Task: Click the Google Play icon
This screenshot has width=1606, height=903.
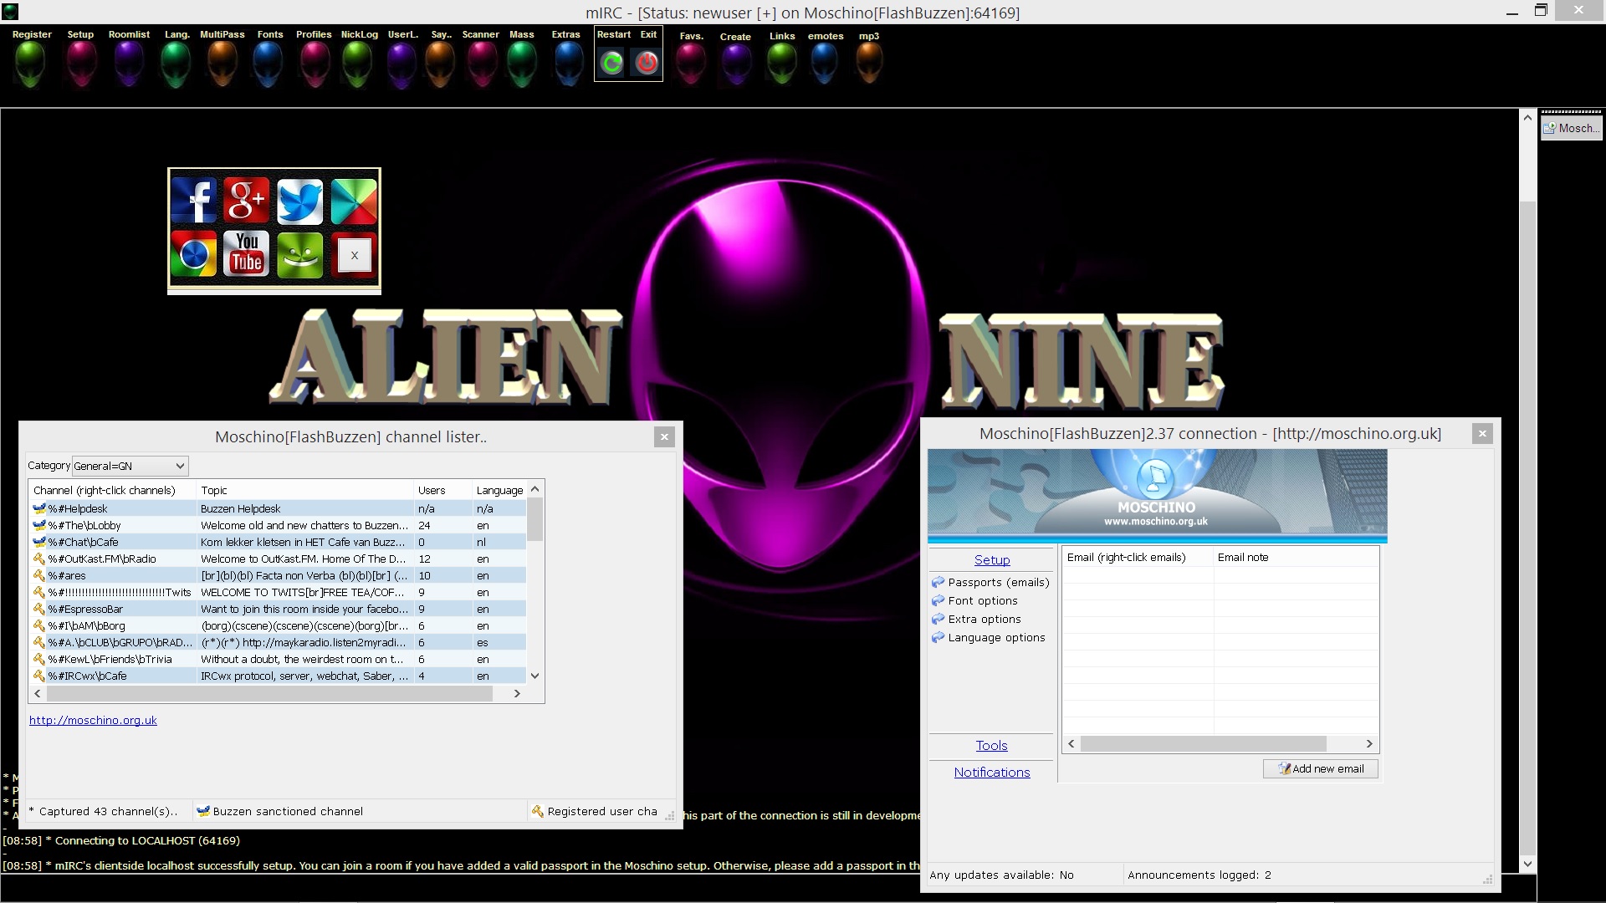Action: pyautogui.click(x=354, y=201)
